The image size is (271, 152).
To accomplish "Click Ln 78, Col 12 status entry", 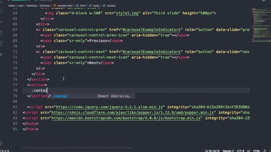I will tap(212, 151).
